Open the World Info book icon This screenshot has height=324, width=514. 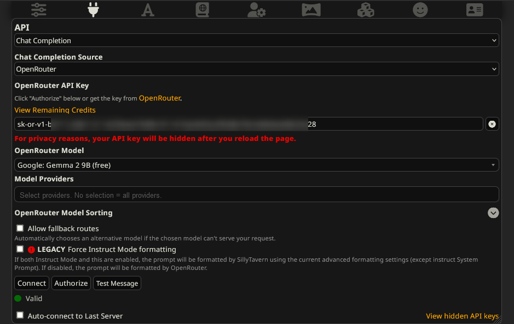click(x=203, y=9)
